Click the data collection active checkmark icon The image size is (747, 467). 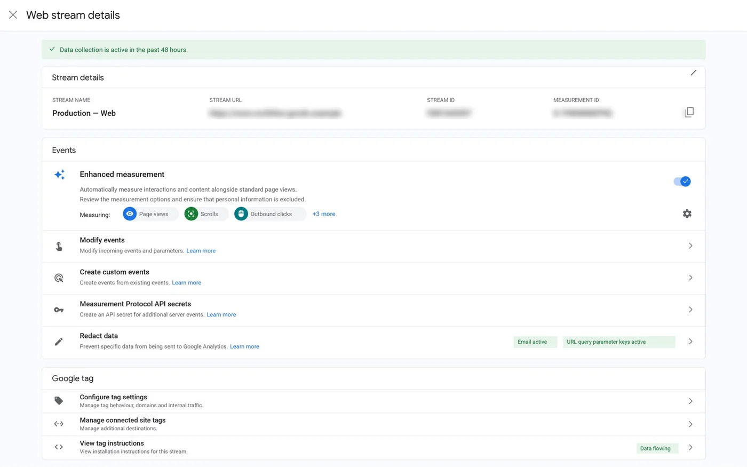point(52,49)
